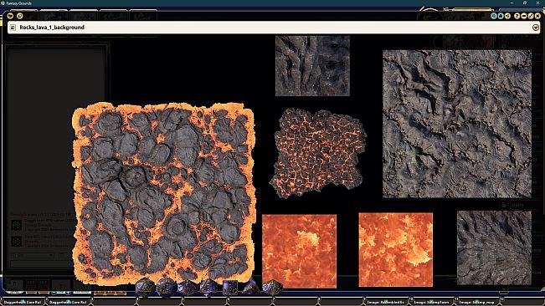Close the image window with the X icon
The image size is (545, 306).
click(537, 16)
